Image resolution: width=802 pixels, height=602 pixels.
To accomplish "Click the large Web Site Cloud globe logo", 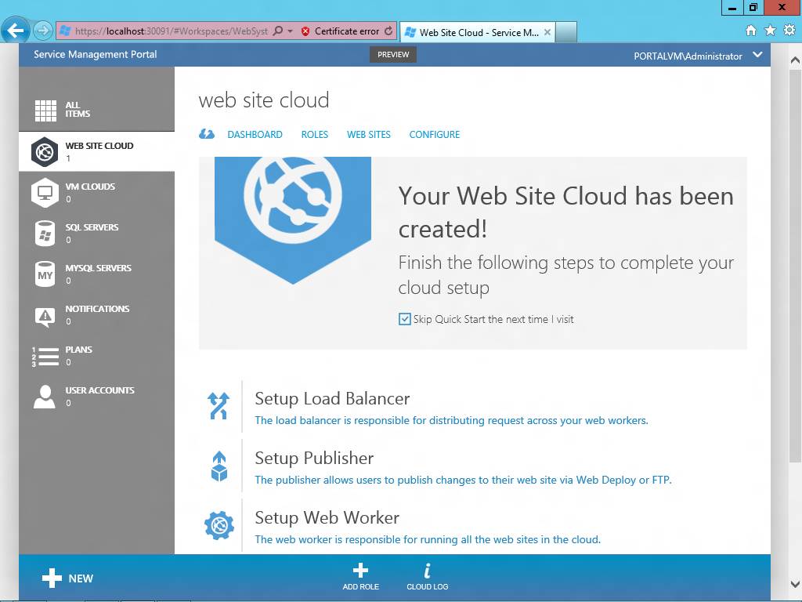I will click(x=293, y=220).
